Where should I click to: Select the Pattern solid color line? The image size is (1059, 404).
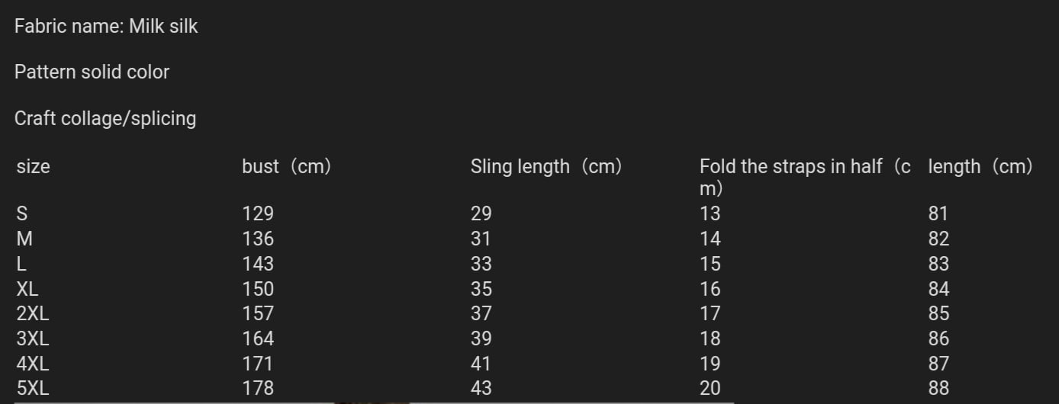92,72
